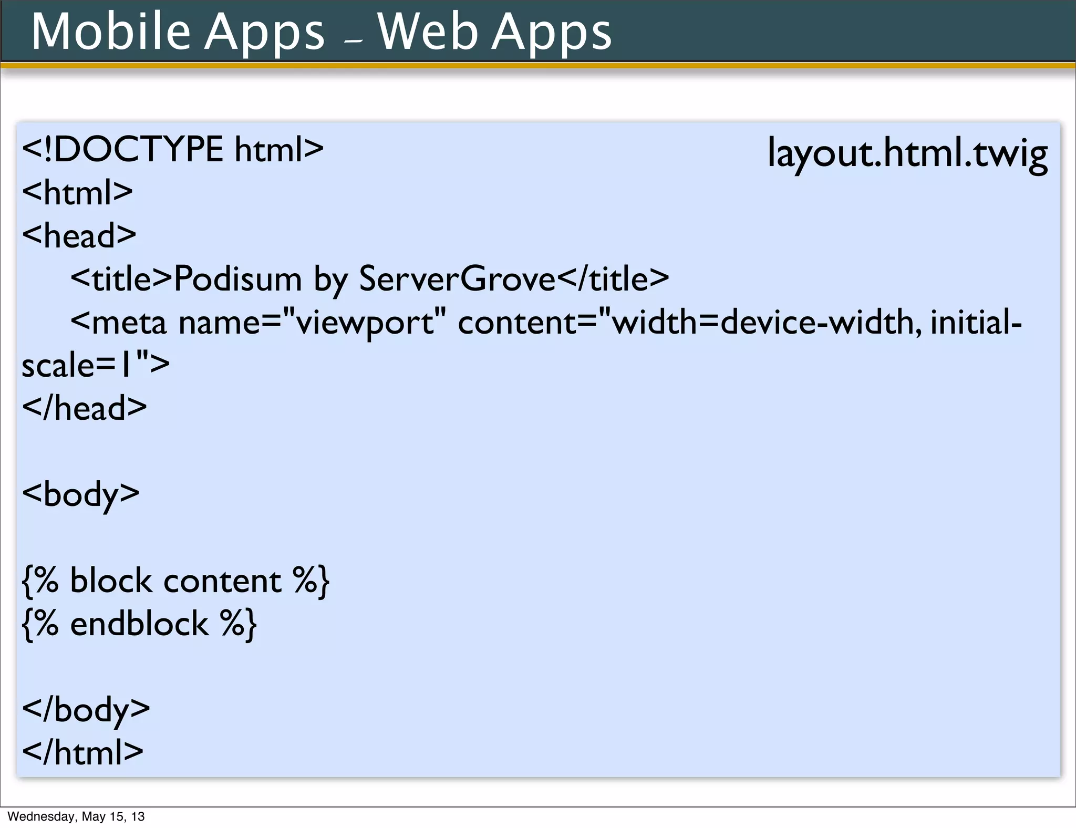Screen dimensions: 1076x828
Task: Click the word 'ServerGrove' in the title
Action: (x=457, y=278)
